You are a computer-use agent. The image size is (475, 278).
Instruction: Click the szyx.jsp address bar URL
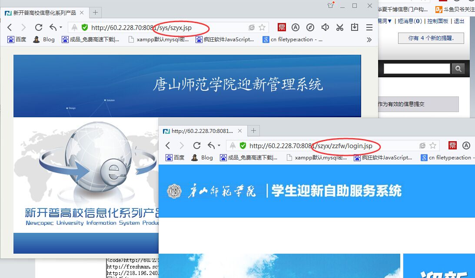coord(142,27)
